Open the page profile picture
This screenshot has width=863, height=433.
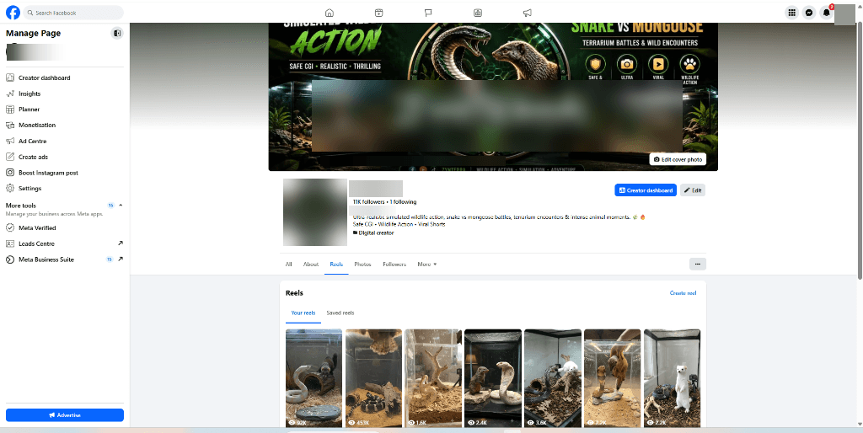coord(315,211)
